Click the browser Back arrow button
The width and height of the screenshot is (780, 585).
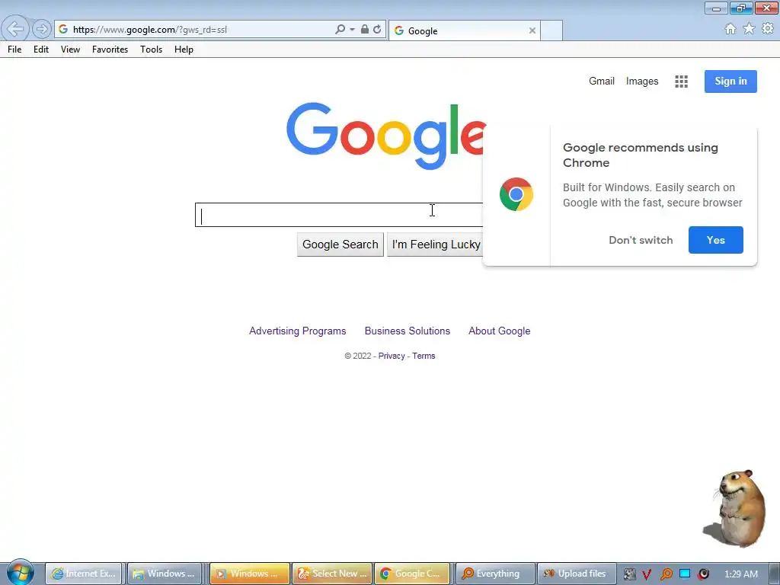click(x=15, y=29)
